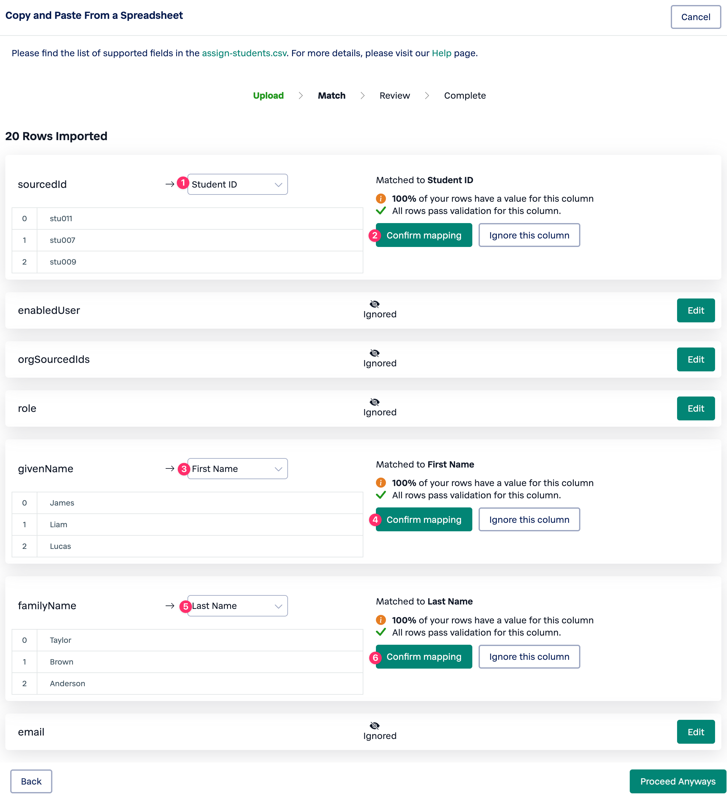Screen dimensions: 727x799
Task: Open the assign-students.csv link
Action: pos(244,53)
